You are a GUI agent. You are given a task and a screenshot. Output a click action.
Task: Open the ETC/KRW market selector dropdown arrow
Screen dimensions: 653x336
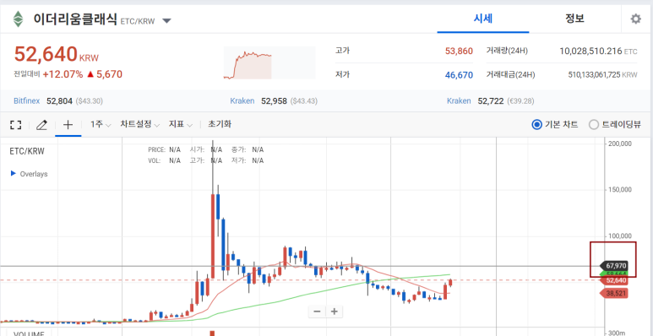point(166,21)
